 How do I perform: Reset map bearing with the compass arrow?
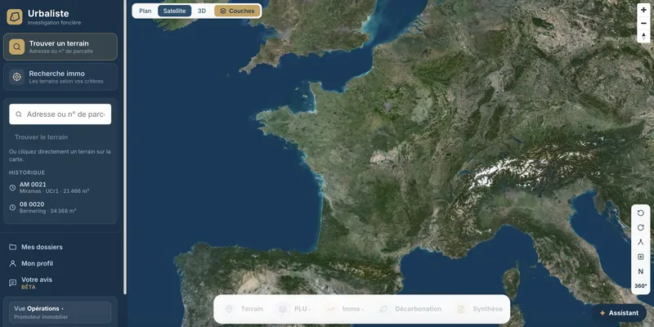pos(643,36)
